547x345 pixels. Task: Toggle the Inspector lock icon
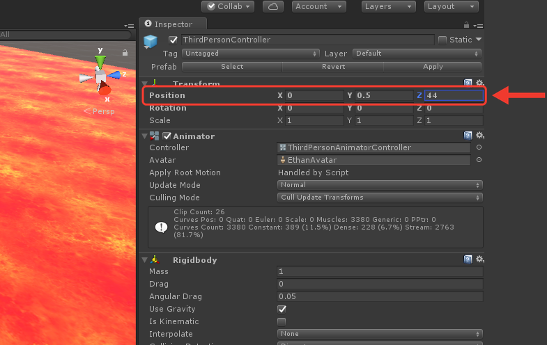click(x=466, y=25)
